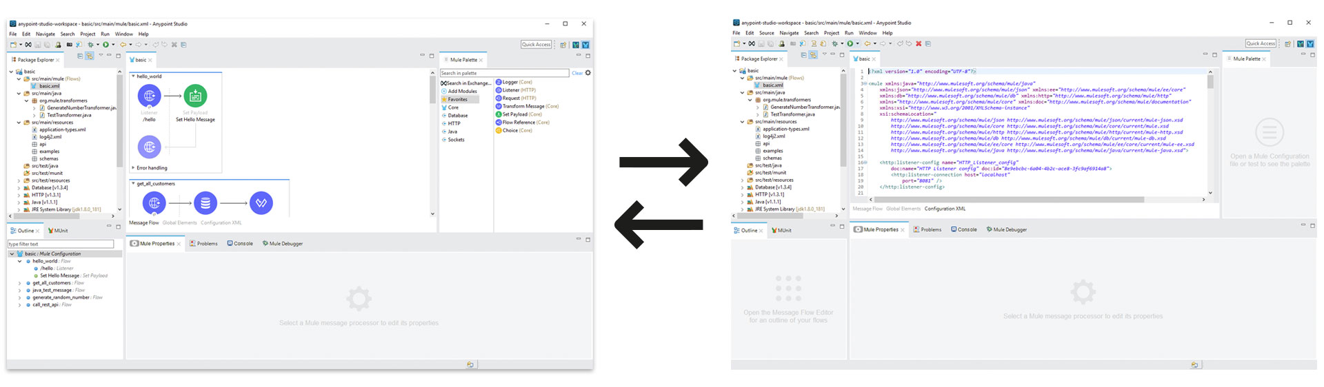Select the green Set Payload node on canvas
Screen dimensions: 1324x387
[195, 96]
